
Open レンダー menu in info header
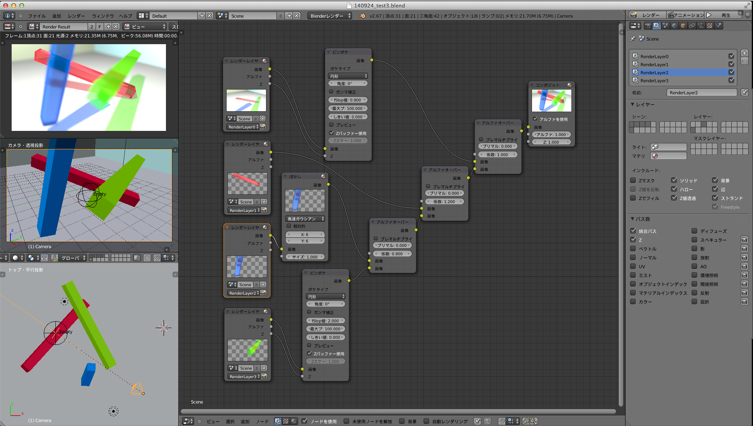click(76, 16)
